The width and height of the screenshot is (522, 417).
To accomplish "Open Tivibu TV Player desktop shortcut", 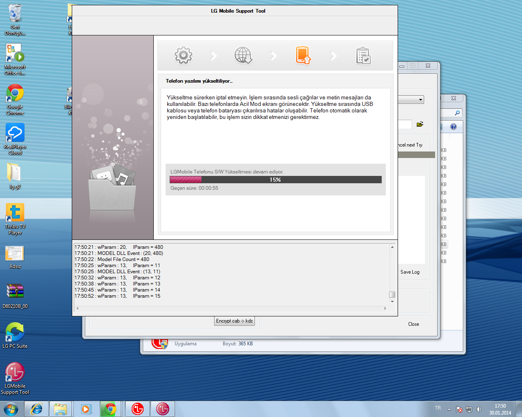I will point(15,219).
